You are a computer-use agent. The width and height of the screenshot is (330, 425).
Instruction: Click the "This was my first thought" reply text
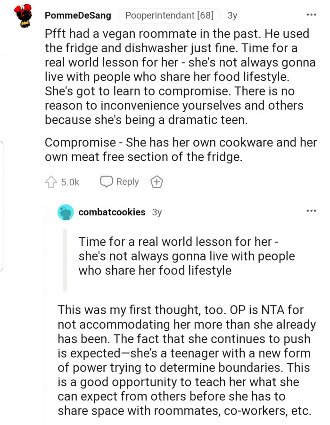click(x=186, y=360)
